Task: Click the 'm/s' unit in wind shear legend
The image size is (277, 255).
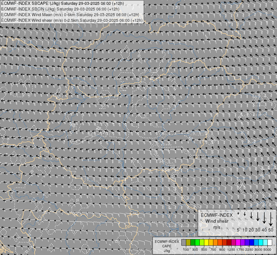Action: 217,227
